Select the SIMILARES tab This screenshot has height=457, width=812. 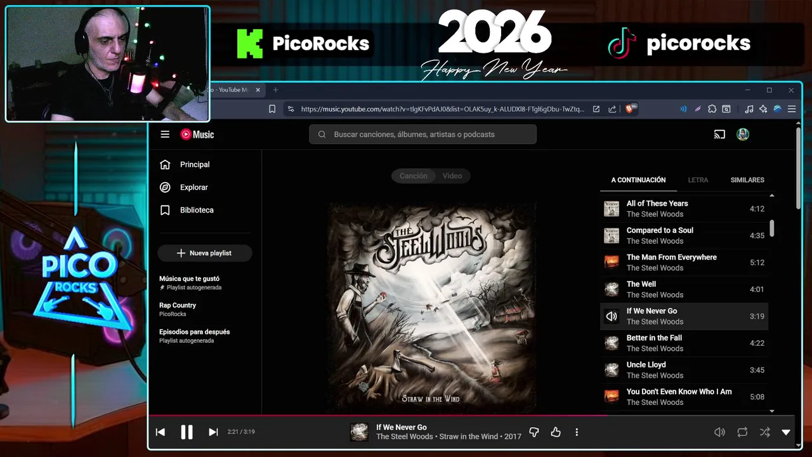point(747,180)
